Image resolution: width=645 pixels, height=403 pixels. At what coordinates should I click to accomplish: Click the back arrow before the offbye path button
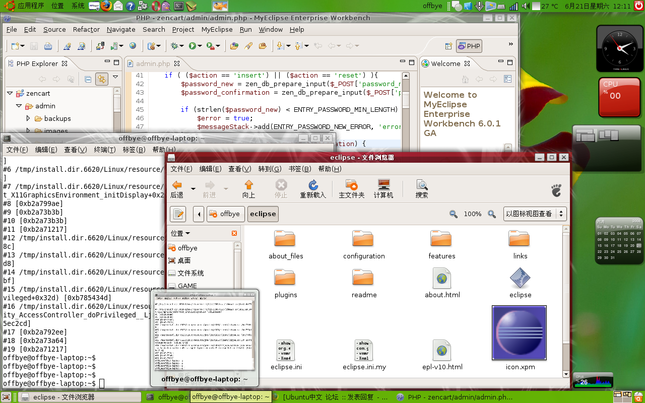coord(199,214)
